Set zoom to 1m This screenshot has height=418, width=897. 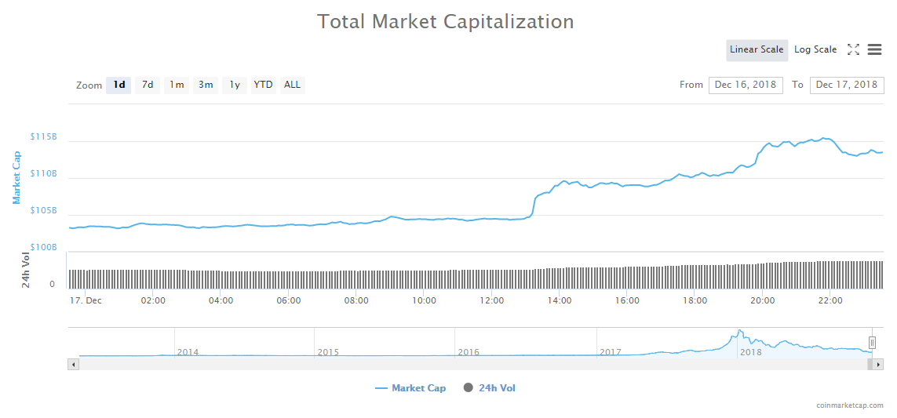tap(177, 85)
